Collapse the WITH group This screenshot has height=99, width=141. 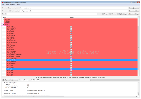(3, 25)
